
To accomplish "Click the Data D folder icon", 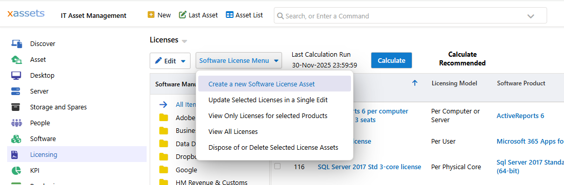I will 163,144.
